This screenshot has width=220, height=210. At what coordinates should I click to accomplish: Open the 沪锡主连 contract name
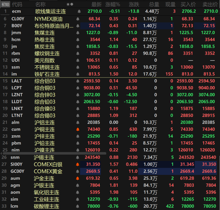[44, 157]
